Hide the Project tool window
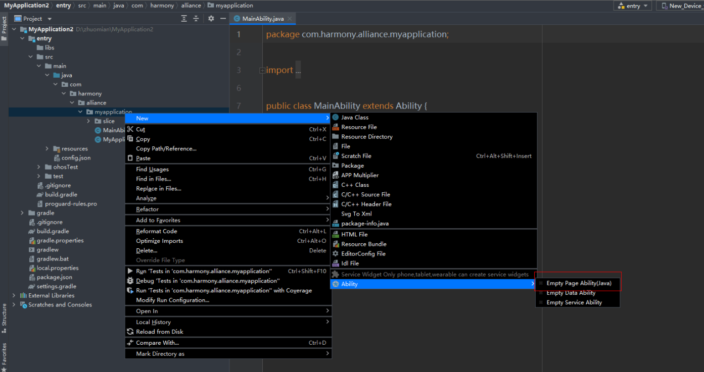Viewport: 704px width, 372px height. click(223, 19)
